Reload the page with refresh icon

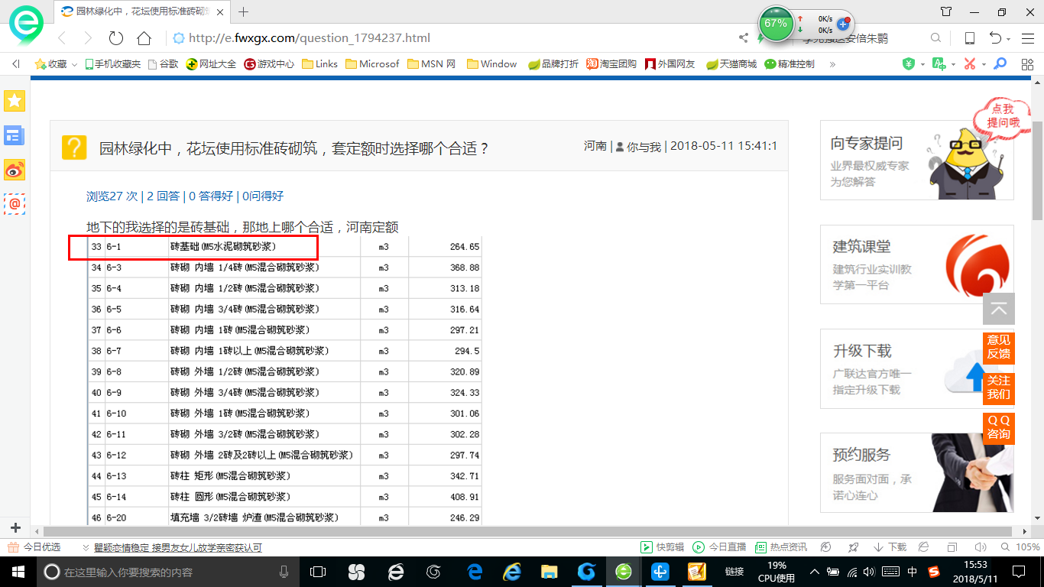[116, 38]
